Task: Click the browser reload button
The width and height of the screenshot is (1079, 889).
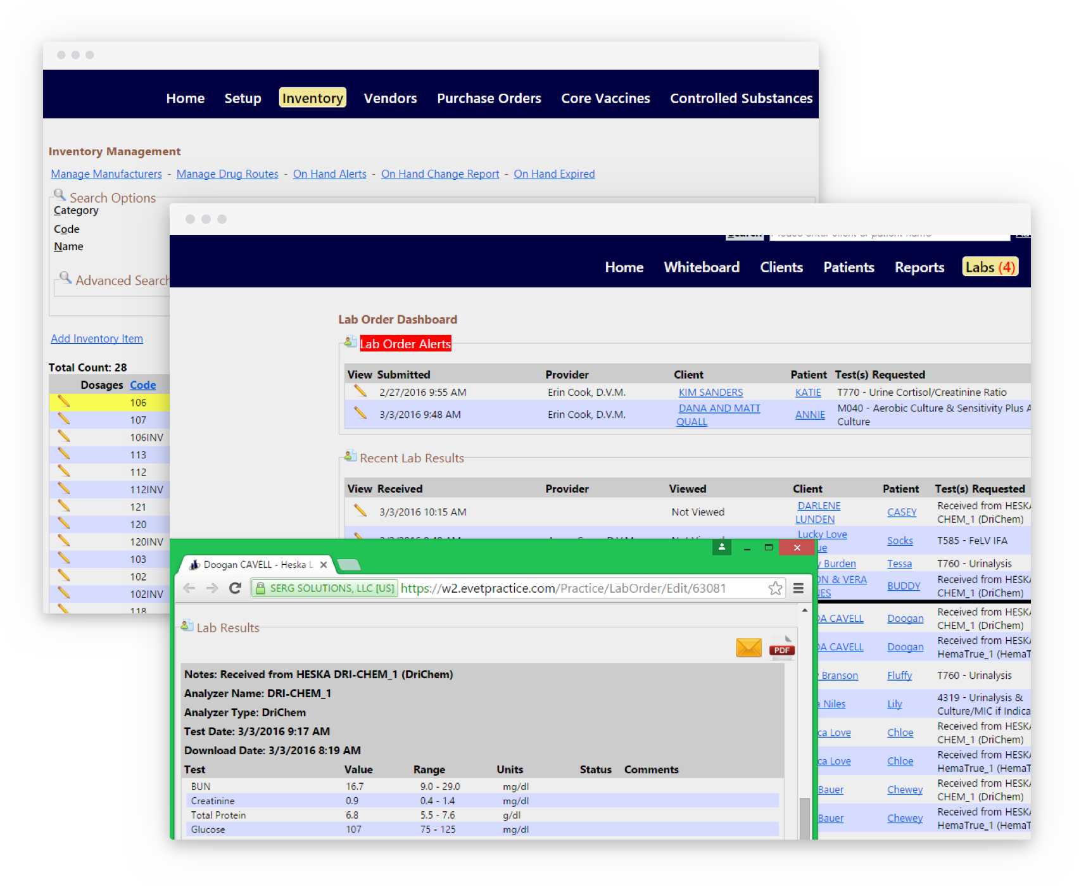Action: click(x=235, y=588)
